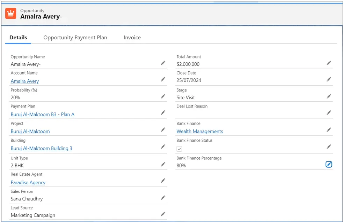Viewport: 343px width, 222px height.
Task: Click the Bank Finance Percentage label
Action: pos(199,158)
